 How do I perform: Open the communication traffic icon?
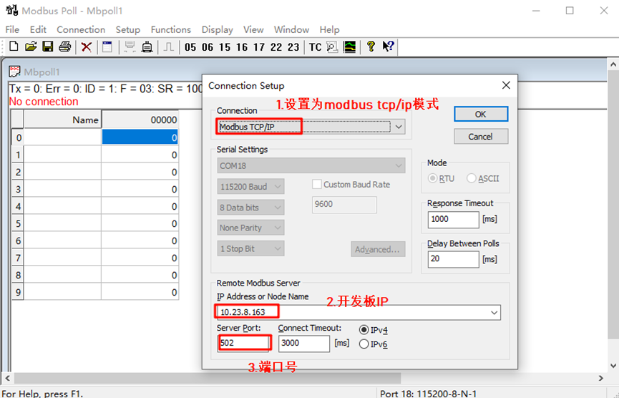(x=332, y=47)
